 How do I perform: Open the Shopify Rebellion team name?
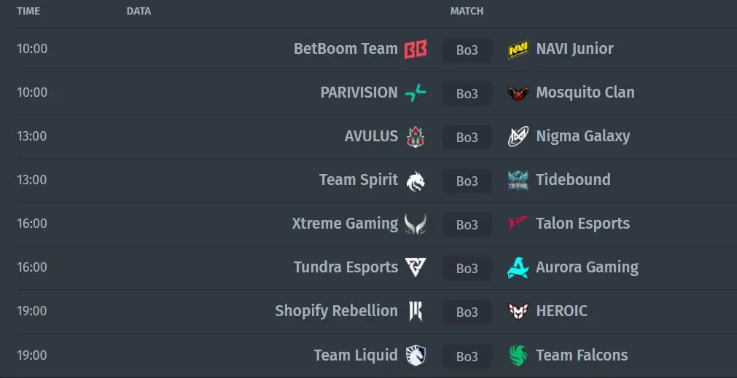coord(337,311)
